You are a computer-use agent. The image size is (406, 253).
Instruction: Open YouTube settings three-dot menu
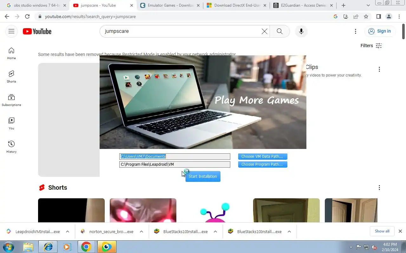coord(356,31)
